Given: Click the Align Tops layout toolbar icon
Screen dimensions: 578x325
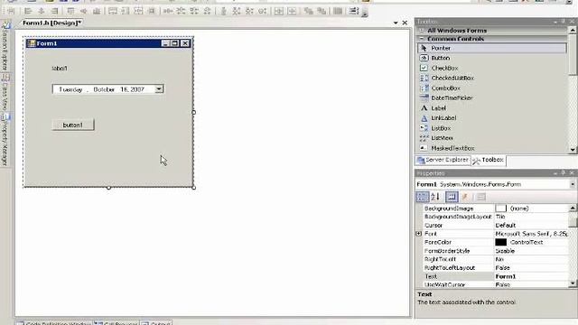Looking at the screenshot, I should click(x=70, y=11).
